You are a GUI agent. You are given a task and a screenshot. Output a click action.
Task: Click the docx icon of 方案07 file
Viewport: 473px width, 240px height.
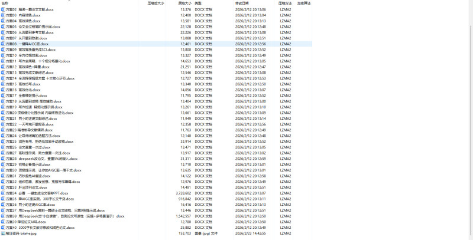(x=3, y=38)
